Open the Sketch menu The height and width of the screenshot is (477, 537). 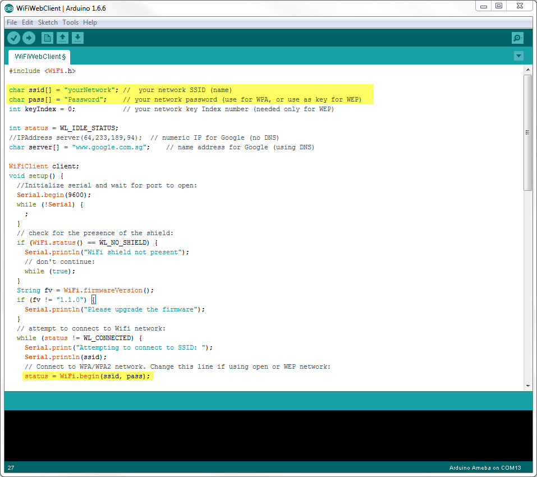click(48, 22)
